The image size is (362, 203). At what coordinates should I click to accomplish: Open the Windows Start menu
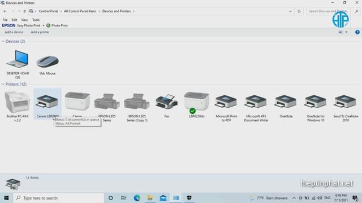pos(6,198)
